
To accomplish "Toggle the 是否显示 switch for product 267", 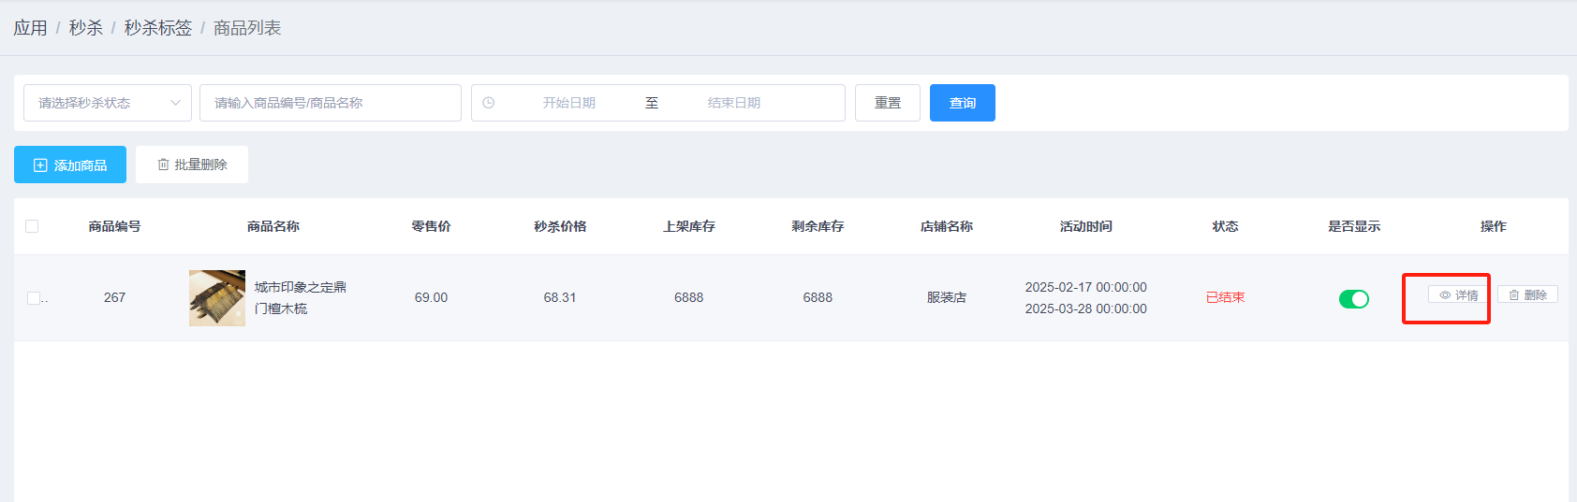I will [x=1353, y=299].
